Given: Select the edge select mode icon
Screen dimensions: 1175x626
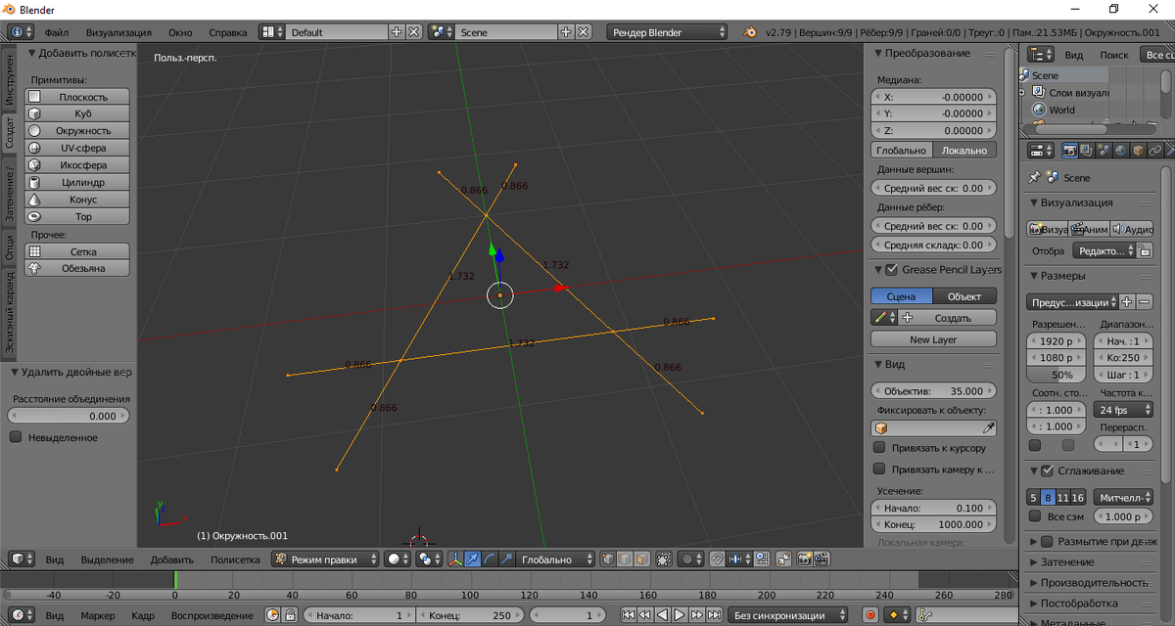Looking at the screenshot, I should (624, 559).
